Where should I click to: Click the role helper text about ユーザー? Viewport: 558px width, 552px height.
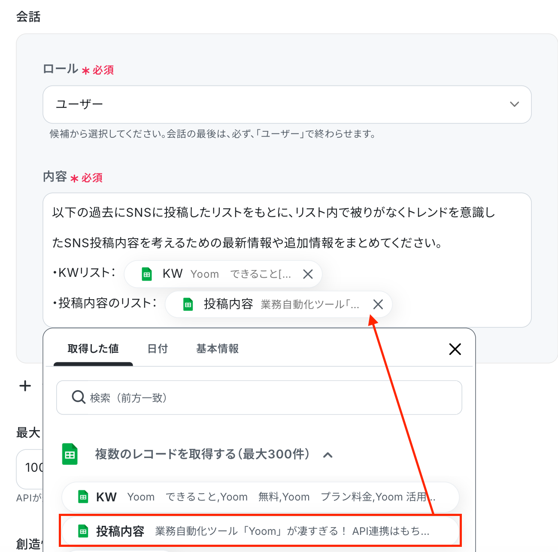point(213,134)
